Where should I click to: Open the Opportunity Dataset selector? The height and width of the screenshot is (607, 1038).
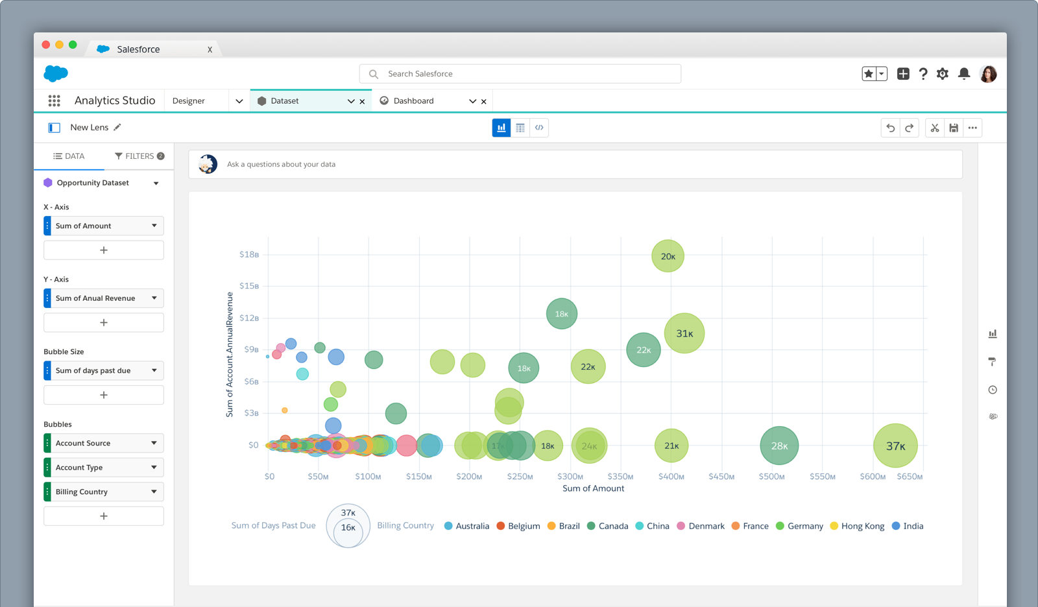pos(156,184)
